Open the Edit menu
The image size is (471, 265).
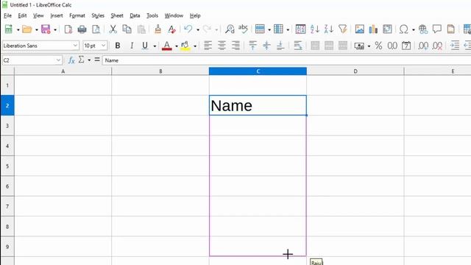click(x=22, y=15)
